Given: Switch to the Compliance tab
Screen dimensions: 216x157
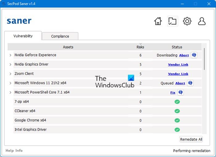Looking at the screenshot, I should (60, 36).
